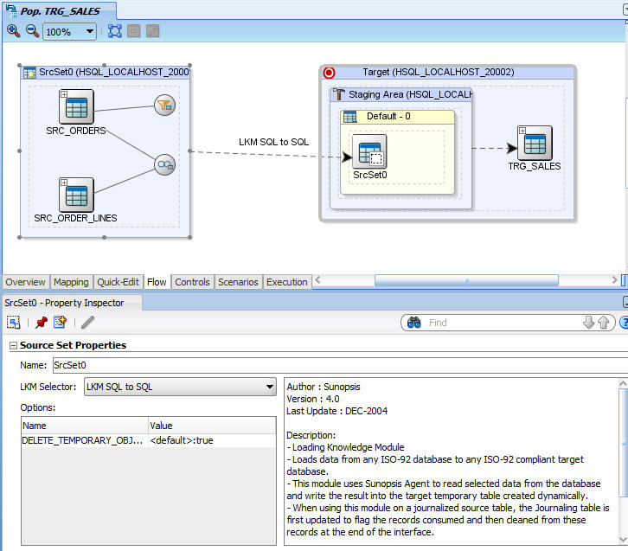Click the Default - 0 header label

point(388,117)
